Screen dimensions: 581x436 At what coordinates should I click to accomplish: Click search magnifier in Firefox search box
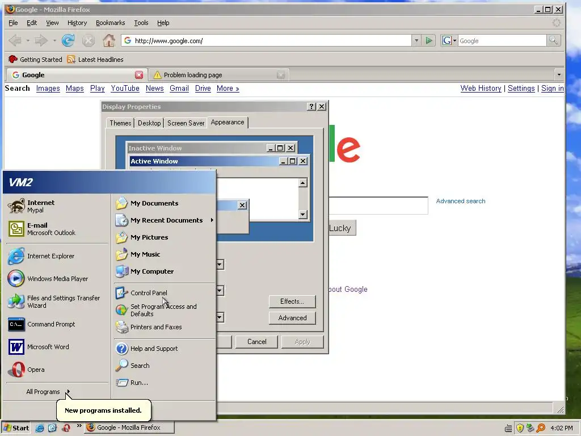553,40
